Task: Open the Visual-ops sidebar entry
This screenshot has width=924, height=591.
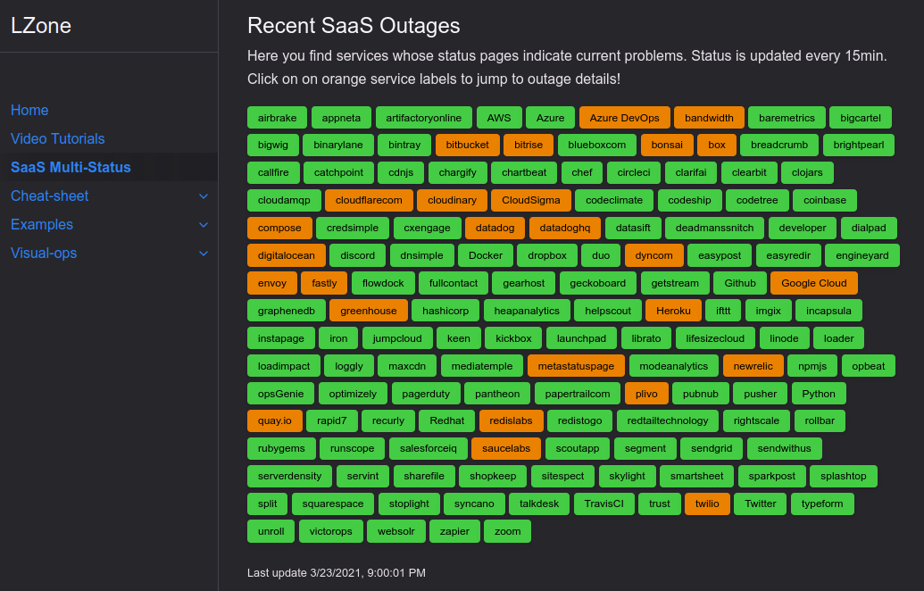Action: point(44,253)
